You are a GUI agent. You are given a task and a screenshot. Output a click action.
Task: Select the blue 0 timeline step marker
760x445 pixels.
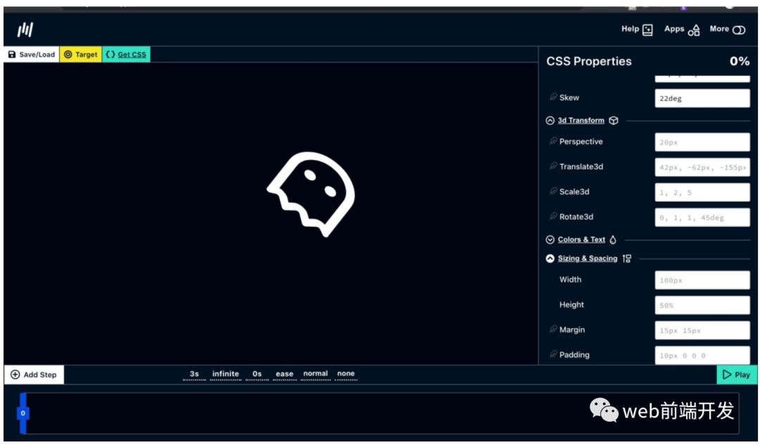(23, 413)
